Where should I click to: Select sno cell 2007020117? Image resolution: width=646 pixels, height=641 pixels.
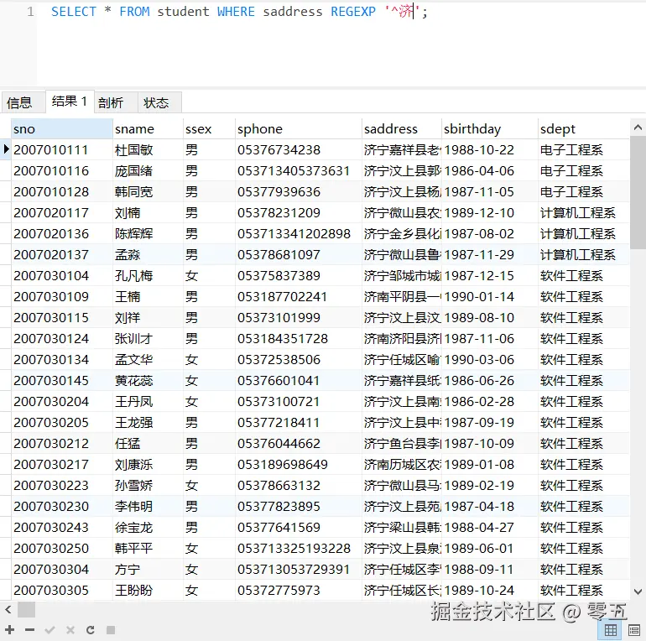(62, 213)
